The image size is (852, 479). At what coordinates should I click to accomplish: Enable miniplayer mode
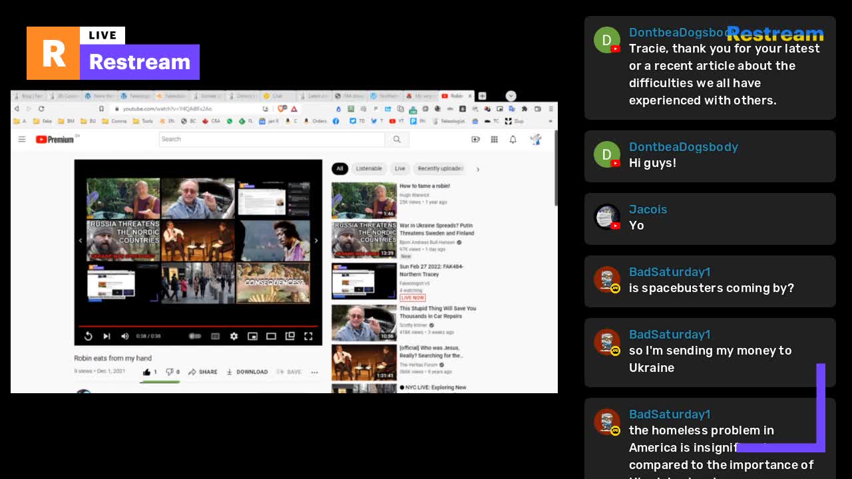point(252,336)
